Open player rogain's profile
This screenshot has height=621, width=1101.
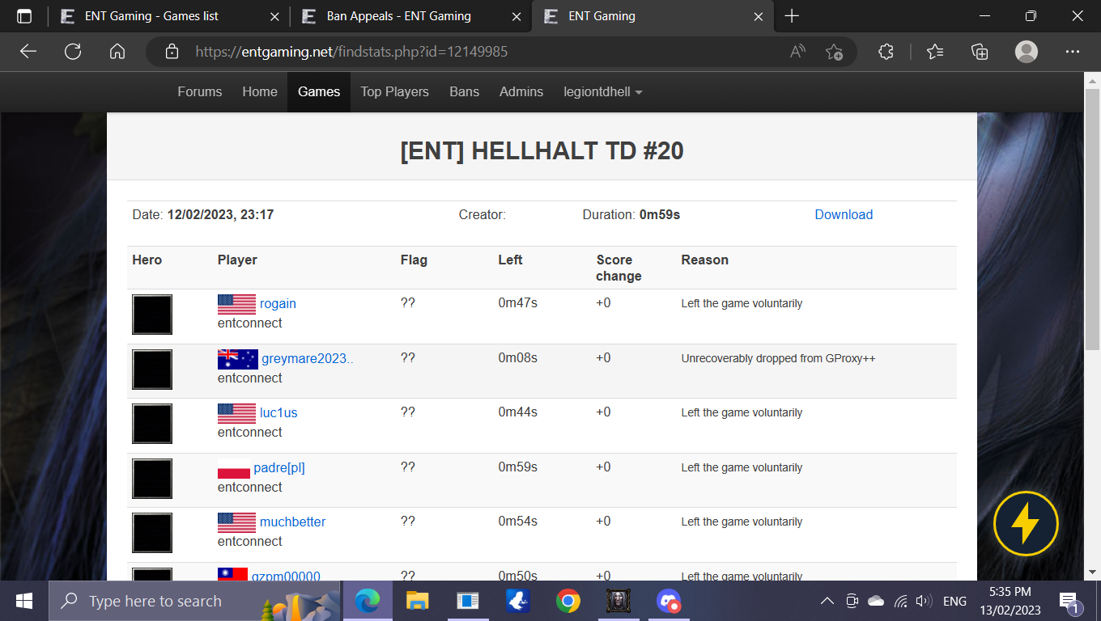tap(278, 304)
